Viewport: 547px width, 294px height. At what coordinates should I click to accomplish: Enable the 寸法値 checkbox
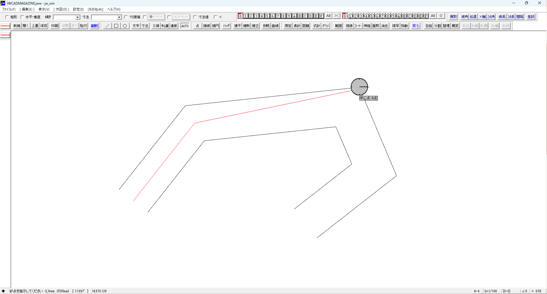click(195, 17)
